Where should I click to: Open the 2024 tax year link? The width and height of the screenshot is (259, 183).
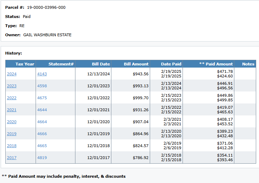click(x=12, y=74)
